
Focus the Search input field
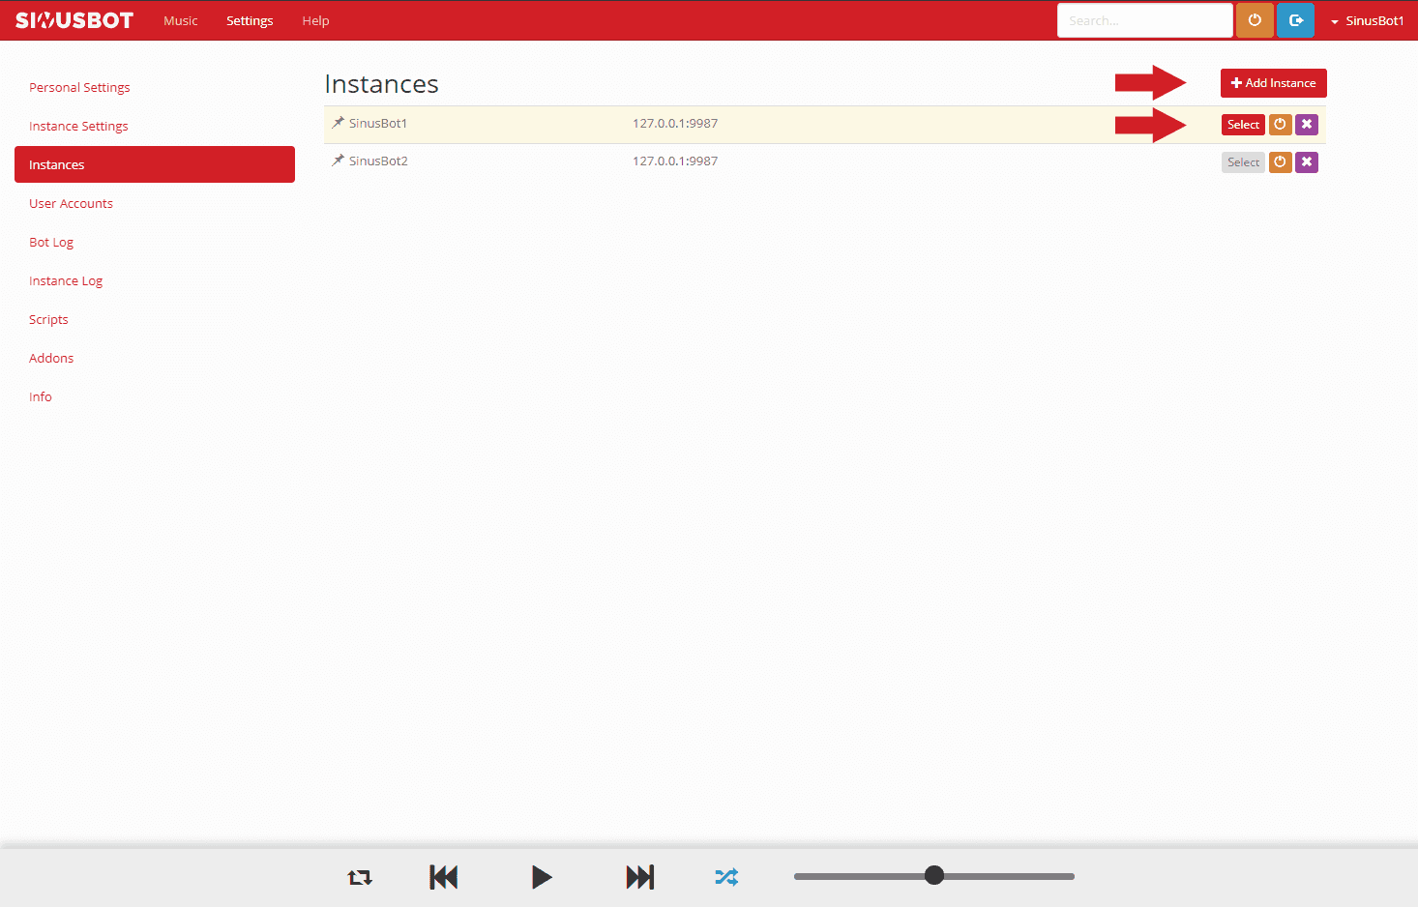tap(1144, 20)
